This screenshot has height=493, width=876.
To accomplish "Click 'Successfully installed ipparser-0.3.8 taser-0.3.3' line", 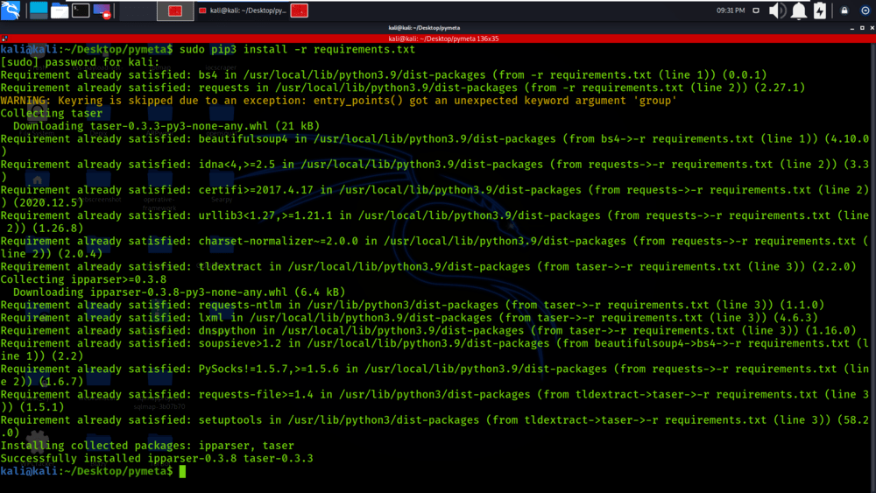I will (157, 458).
